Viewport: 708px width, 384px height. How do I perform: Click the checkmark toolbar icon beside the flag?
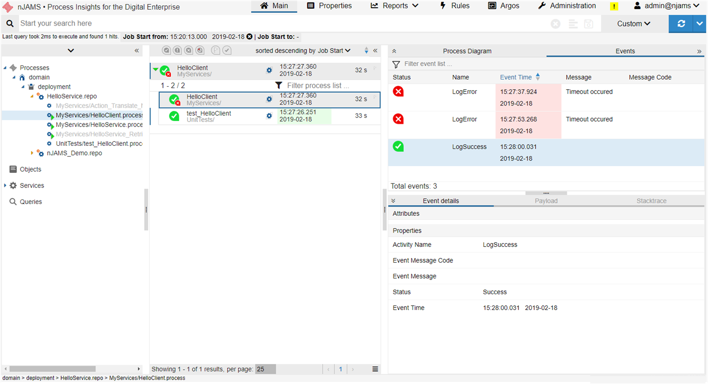pos(227,50)
